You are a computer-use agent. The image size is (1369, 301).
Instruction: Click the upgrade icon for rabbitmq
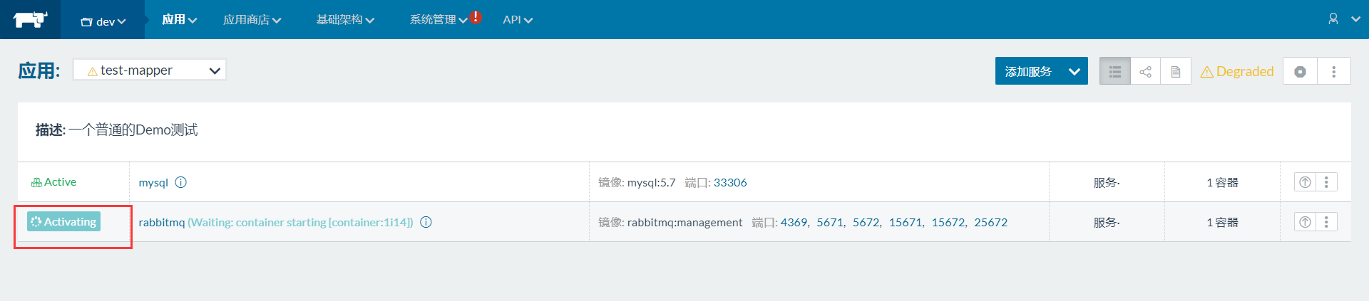coord(1305,222)
